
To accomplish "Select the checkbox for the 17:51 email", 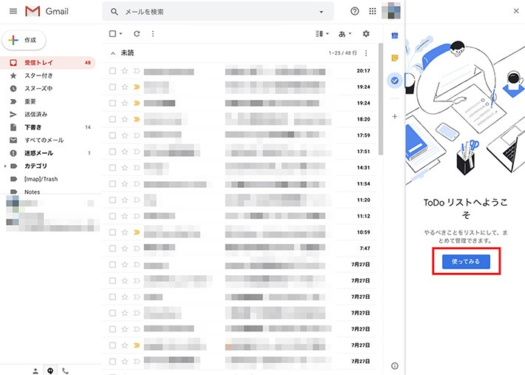I will pos(112,152).
